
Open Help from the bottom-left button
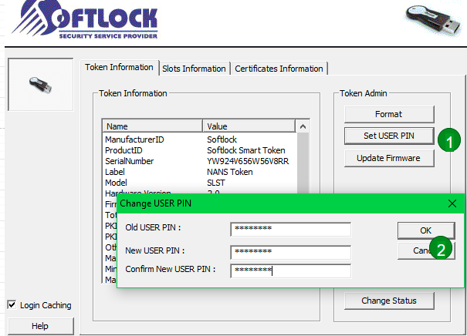tap(40, 326)
